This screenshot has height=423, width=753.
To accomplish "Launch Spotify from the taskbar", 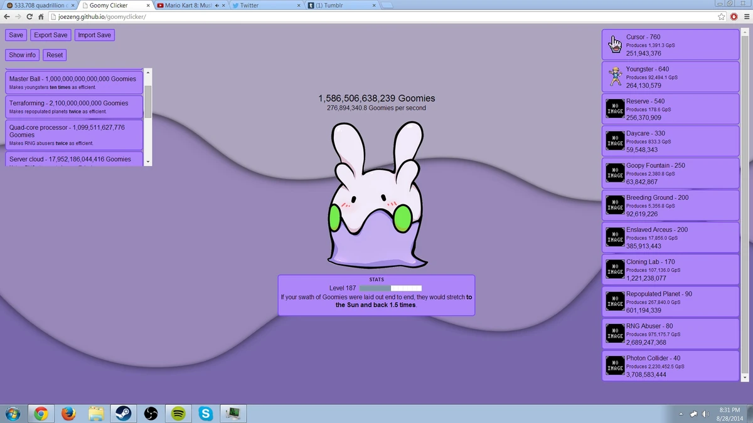I will pos(178,414).
